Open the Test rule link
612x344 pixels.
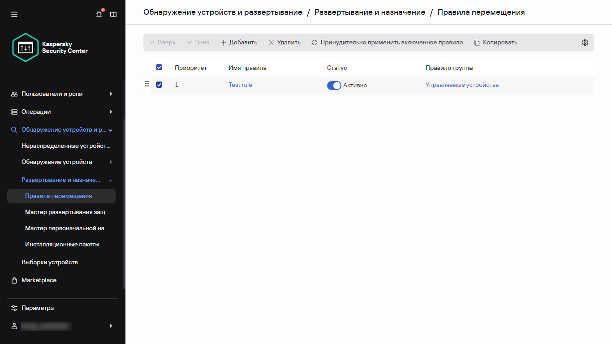pos(240,85)
